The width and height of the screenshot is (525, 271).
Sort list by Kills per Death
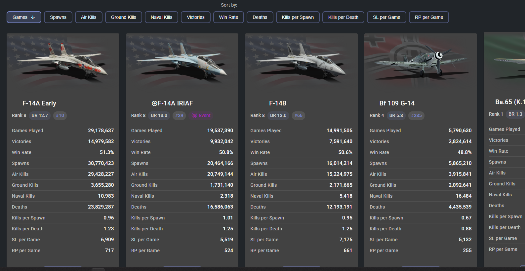click(x=343, y=17)
